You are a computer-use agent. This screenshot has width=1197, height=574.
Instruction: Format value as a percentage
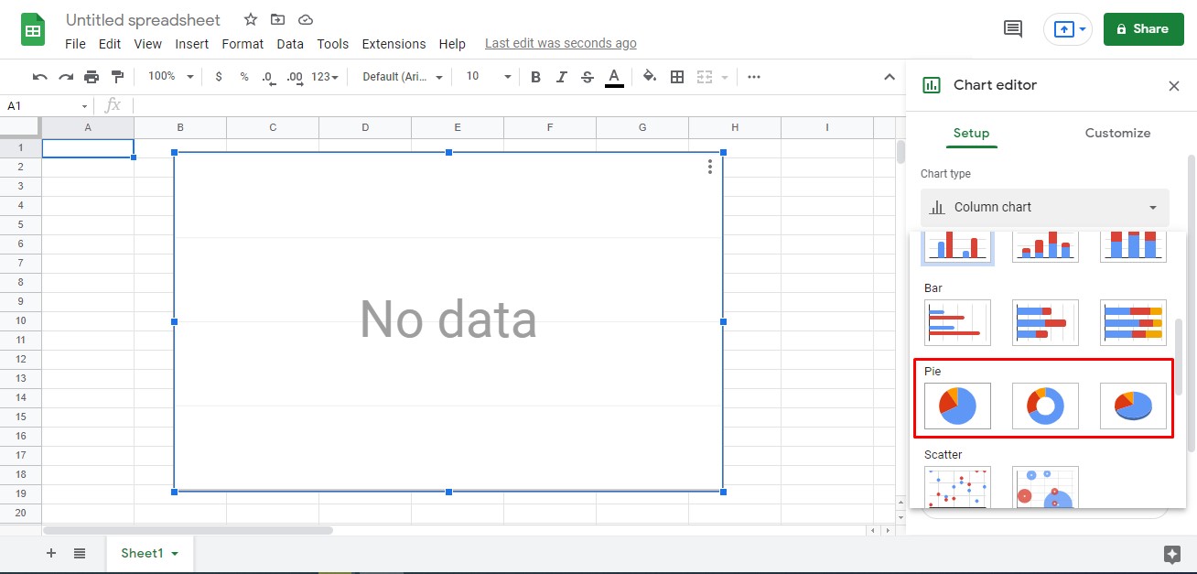pyautogui.click(x=243, y=76)
